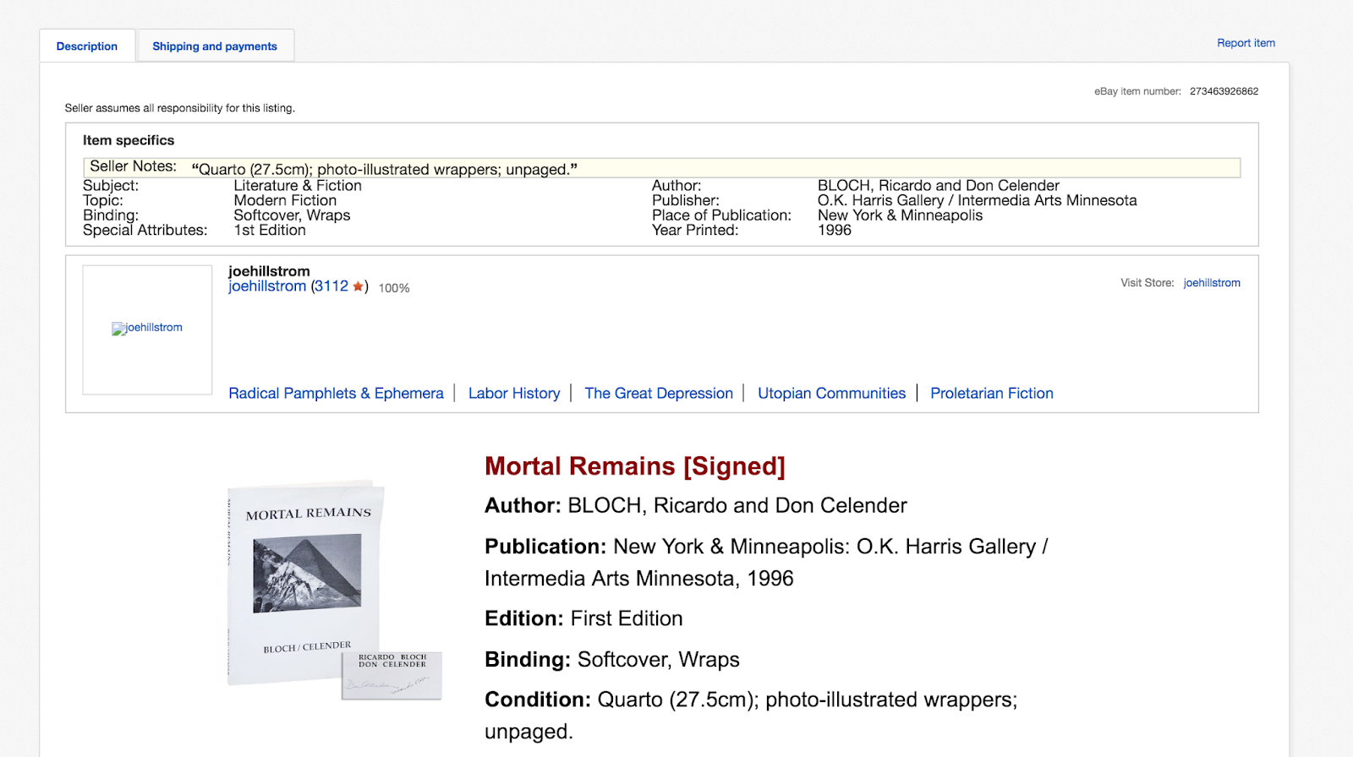The height and width of the screenshot is (757, 1353).
Task: Browse the Labor History category
Action: coord(514,394)
